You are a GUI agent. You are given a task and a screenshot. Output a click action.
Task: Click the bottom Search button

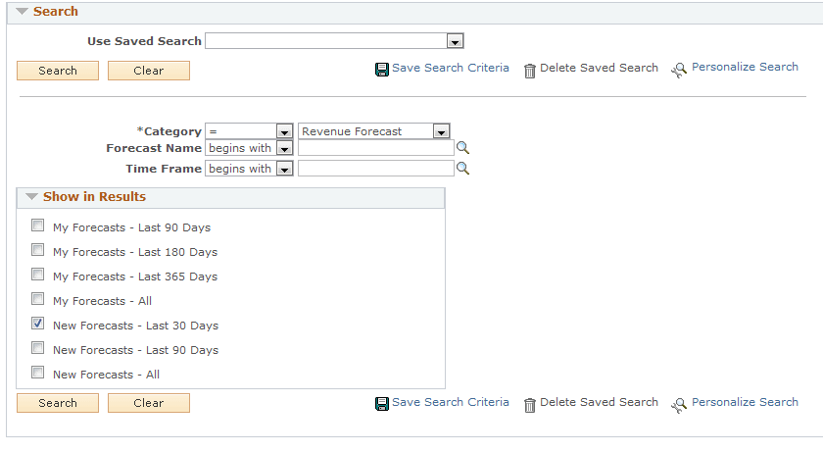[58, 403]
